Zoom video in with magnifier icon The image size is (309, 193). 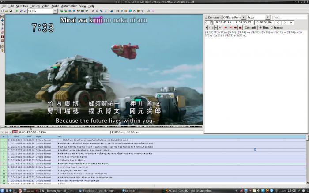pos(21,11)
